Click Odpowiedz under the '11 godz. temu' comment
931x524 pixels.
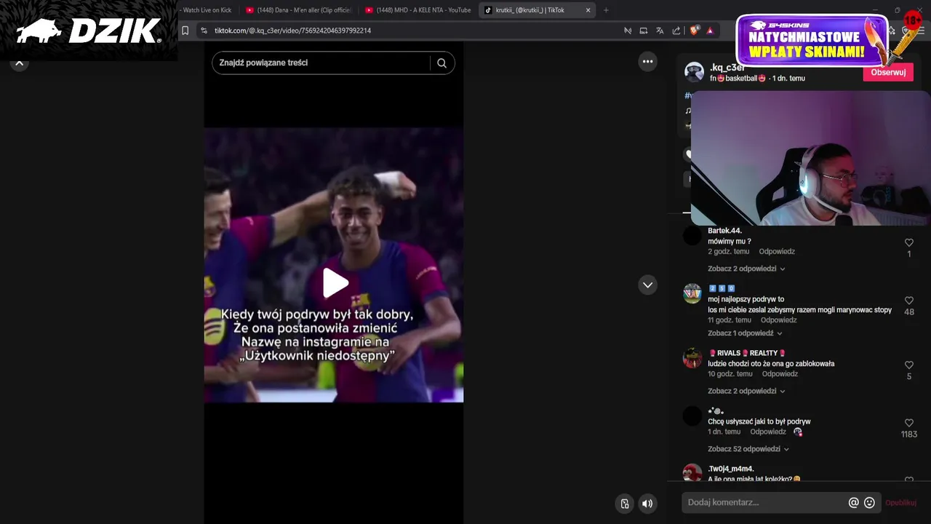click(x=779, y=320)
